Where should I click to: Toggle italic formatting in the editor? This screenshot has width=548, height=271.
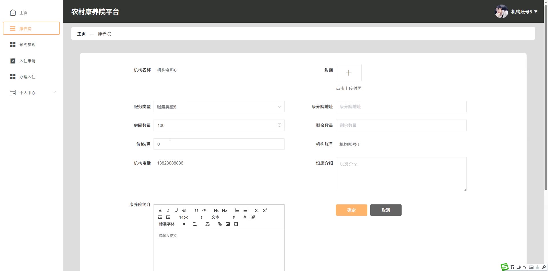[x=168, y=210]
